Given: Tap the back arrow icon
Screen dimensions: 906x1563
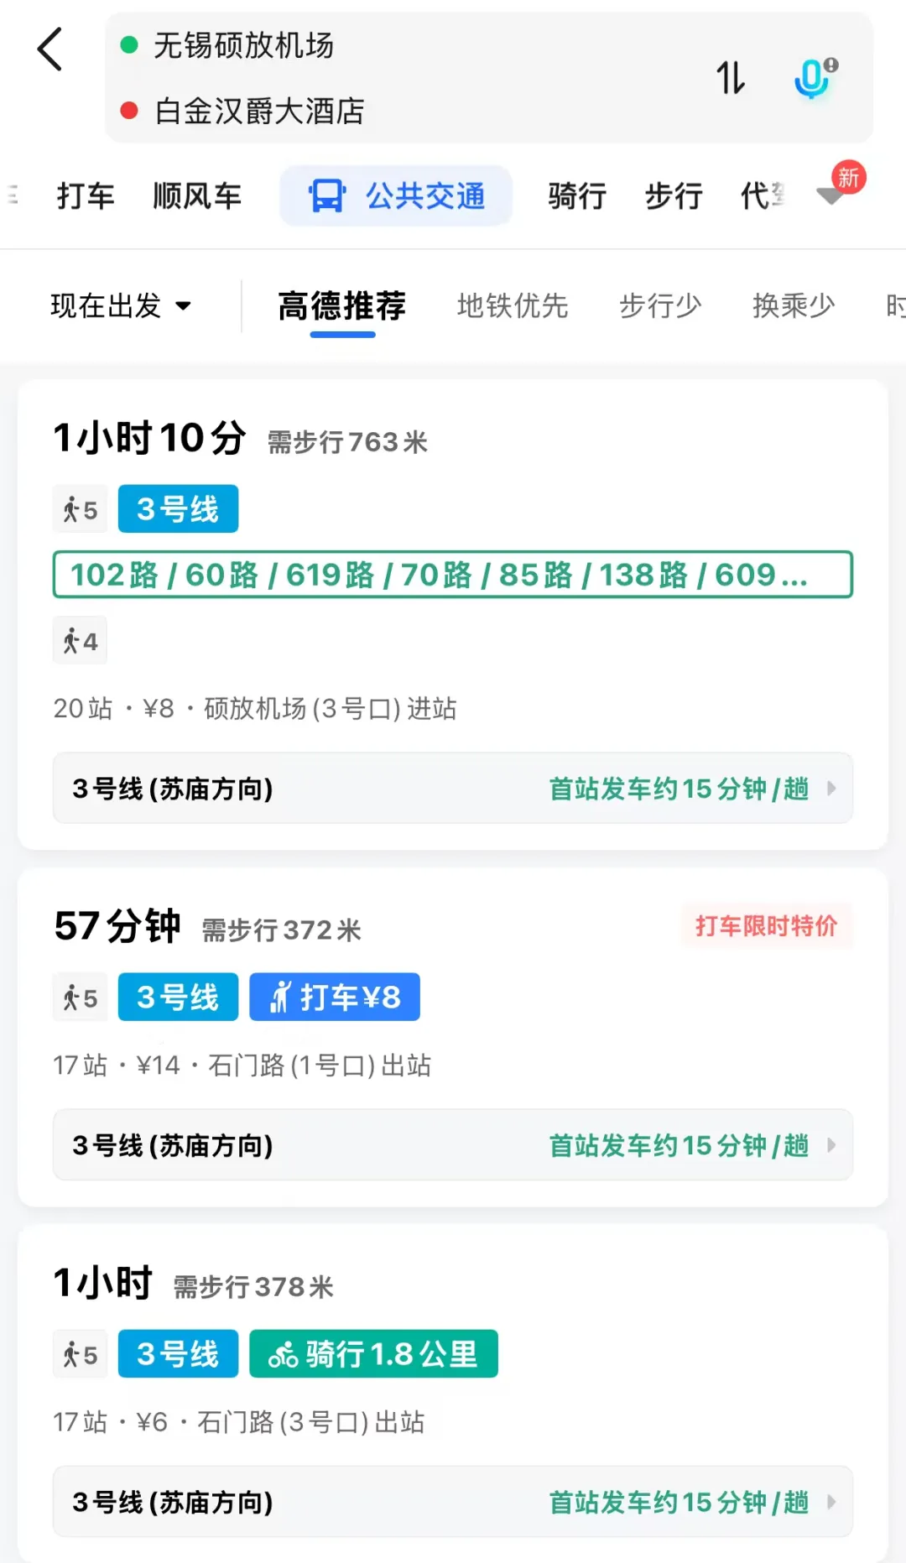Looking at the screenshot, I should pyautogui.click(x=50, y=49).
